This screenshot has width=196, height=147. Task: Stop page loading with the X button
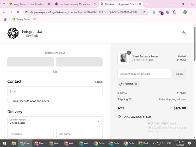(18, 12)
